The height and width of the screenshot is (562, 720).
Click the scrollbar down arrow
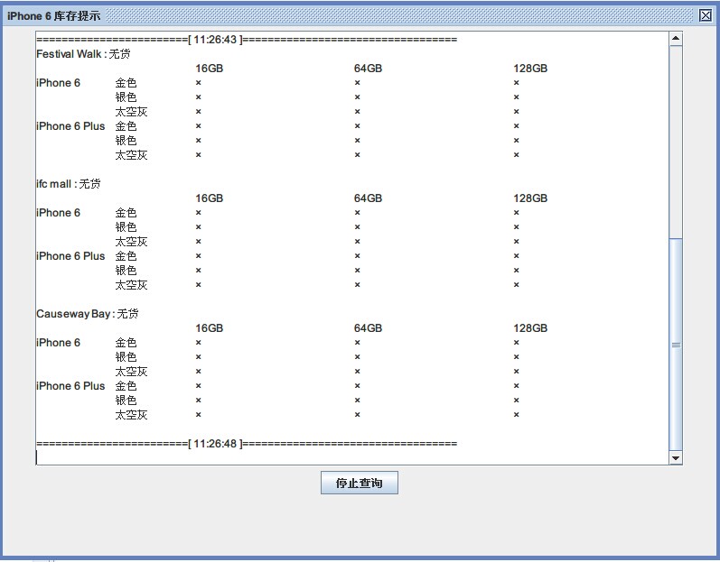[x=676, y=458]
